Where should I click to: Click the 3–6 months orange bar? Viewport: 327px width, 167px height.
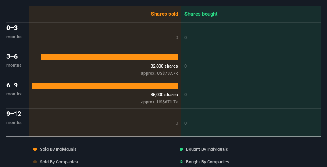109,57
